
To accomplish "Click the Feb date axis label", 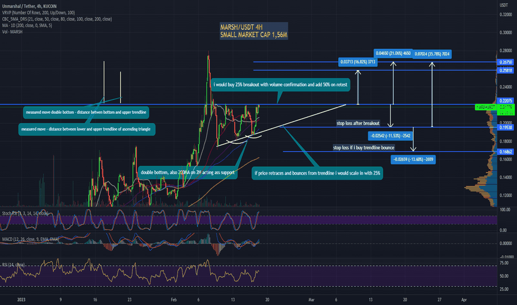I will point(174,299).
